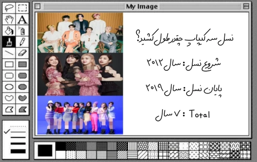Choose the vertical stripes pattern swatch

(133, 146)
